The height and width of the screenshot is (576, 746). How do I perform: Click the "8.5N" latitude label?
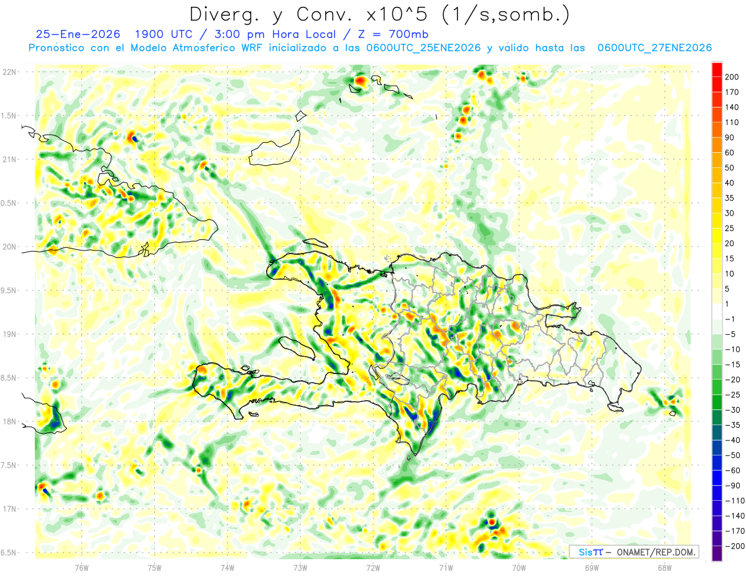(7, 378)
